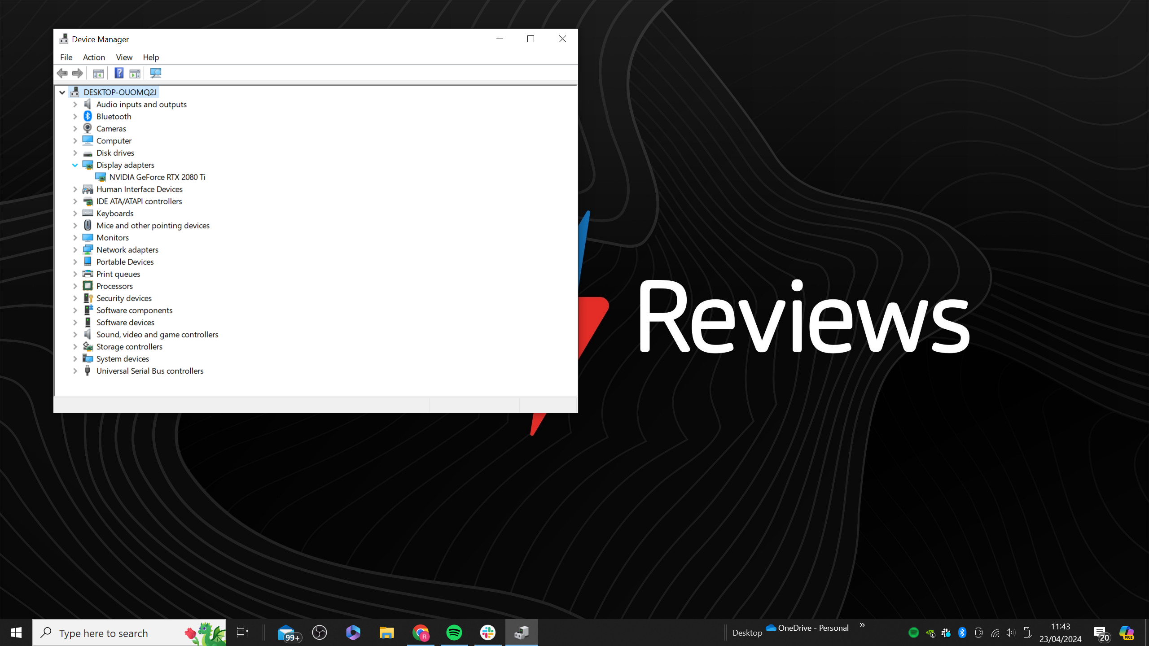The image size is (1149, 646).
Task: Expand the Storage controllers category
Action: click(75, 347)
